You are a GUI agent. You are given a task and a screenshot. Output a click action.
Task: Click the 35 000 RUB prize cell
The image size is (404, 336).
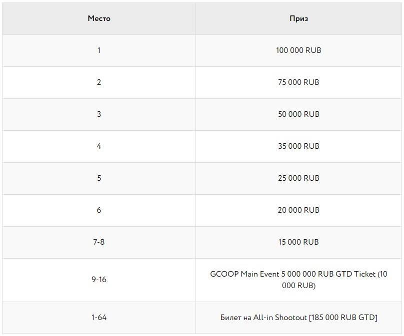tap(298, 146)
